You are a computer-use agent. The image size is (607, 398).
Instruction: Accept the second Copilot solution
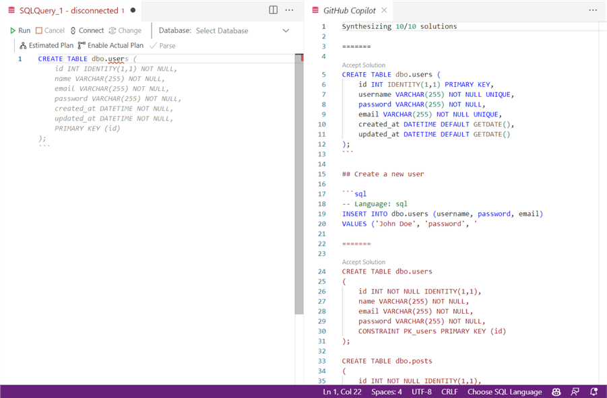364,262
